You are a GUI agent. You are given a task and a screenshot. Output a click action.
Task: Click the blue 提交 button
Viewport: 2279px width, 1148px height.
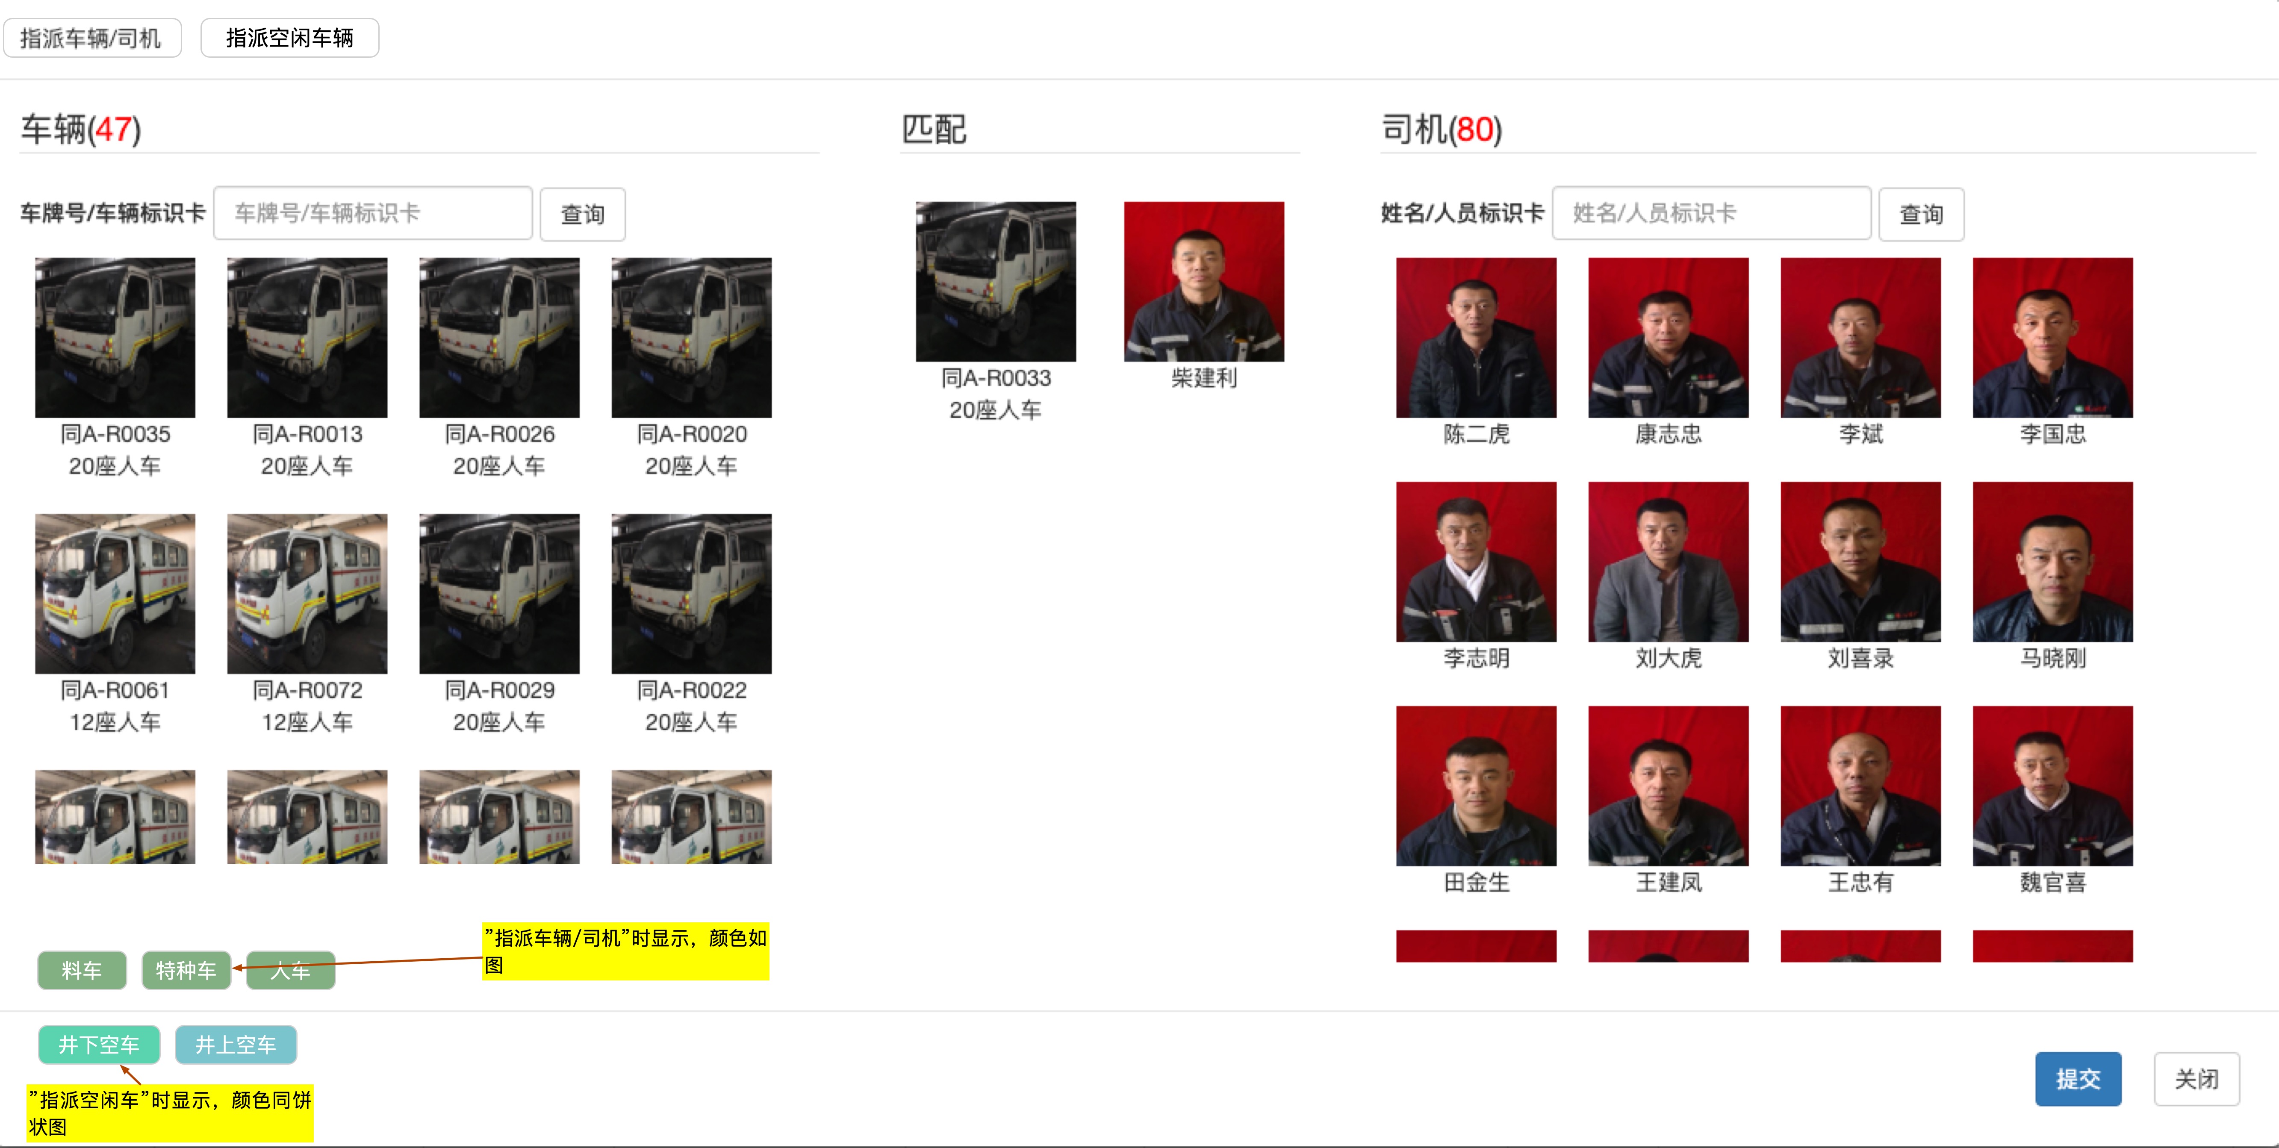point(2077,1078)
